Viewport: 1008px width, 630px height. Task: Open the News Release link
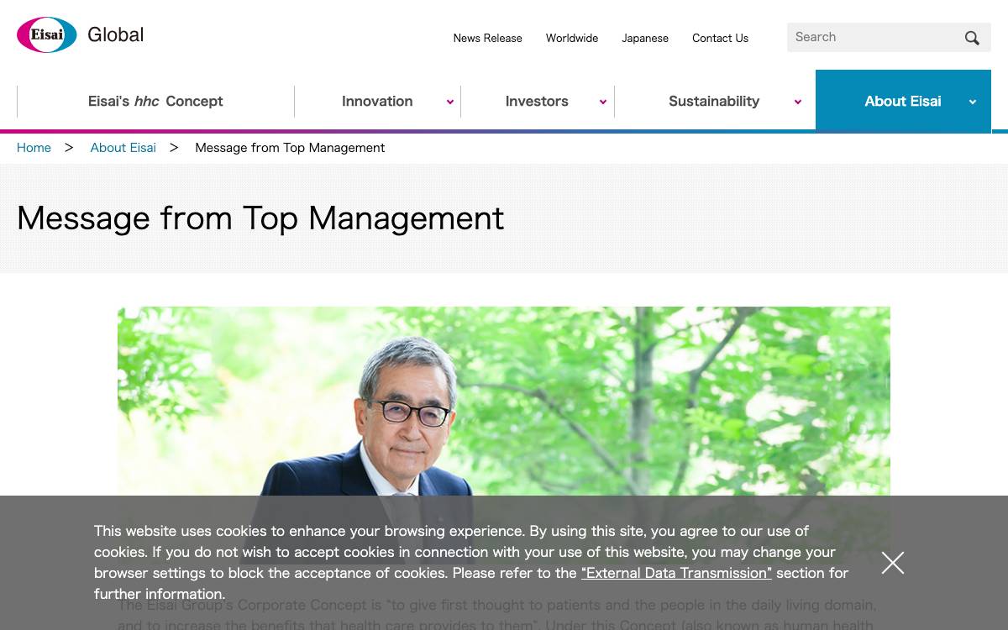click(x=487, y=38)
